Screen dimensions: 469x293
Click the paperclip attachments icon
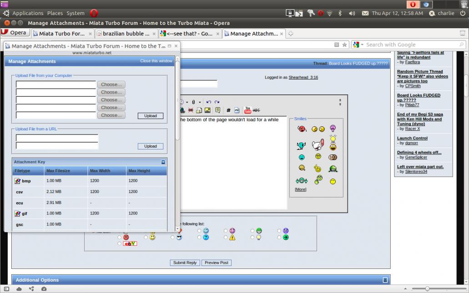tap(193, 102)
